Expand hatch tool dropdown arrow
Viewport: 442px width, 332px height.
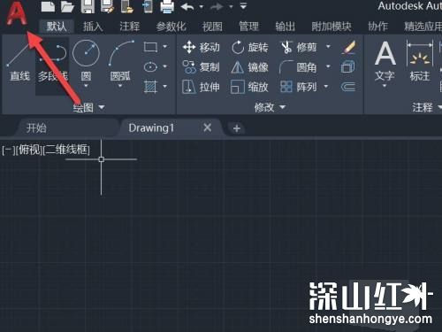[x=164, y=87]
